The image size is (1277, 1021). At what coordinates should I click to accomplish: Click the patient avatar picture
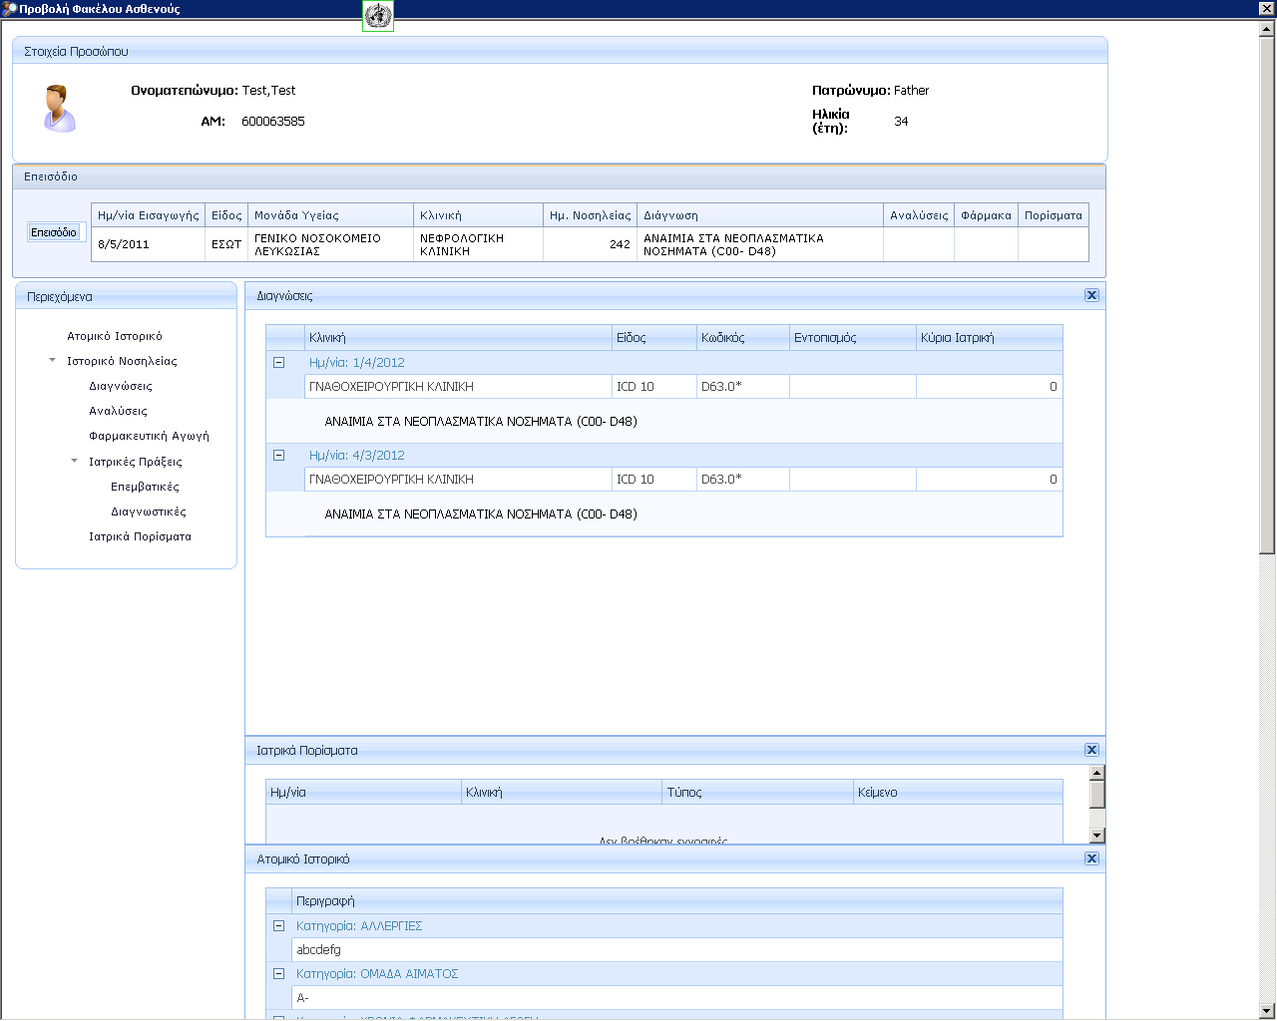point(59,109)
